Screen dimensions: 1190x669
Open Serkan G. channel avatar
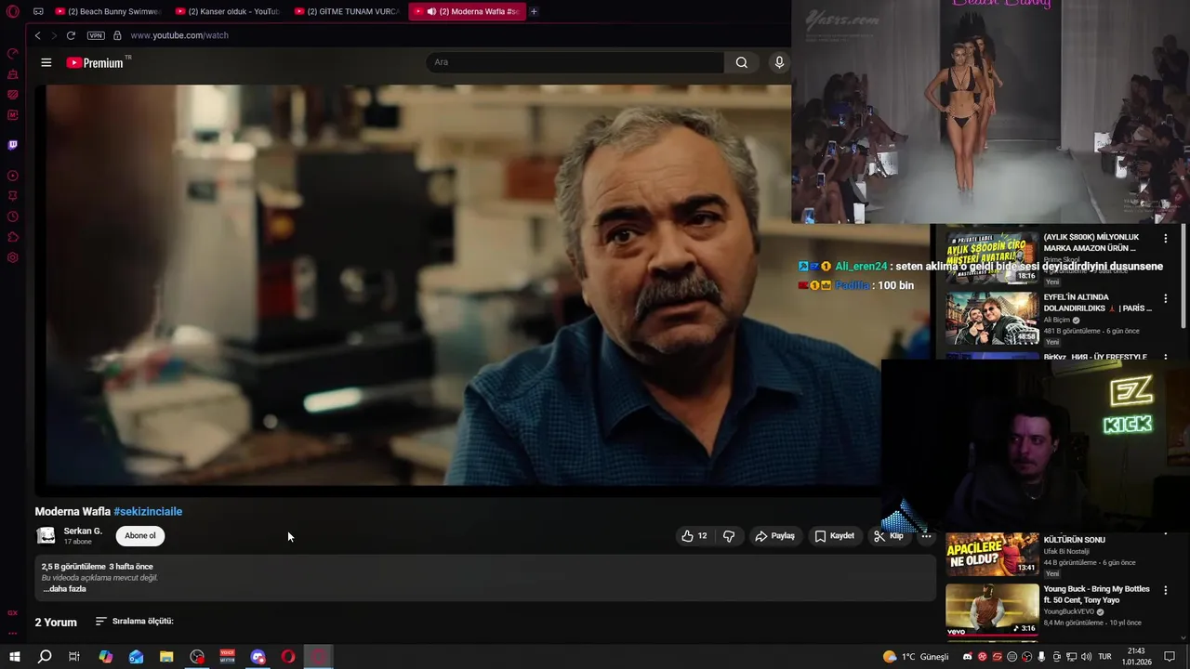[46, 536]
